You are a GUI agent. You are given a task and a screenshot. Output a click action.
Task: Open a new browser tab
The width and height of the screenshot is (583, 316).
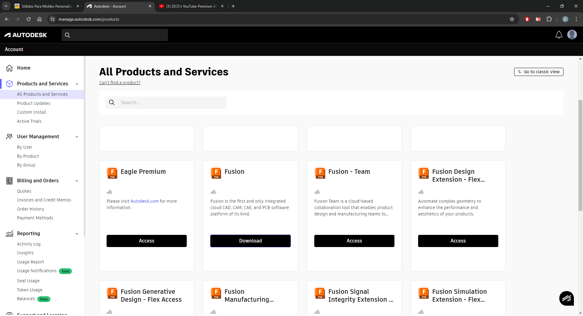(233, 6)
